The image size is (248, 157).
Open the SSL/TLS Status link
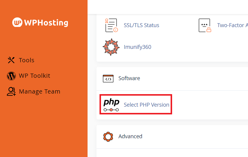coord(141,25)
